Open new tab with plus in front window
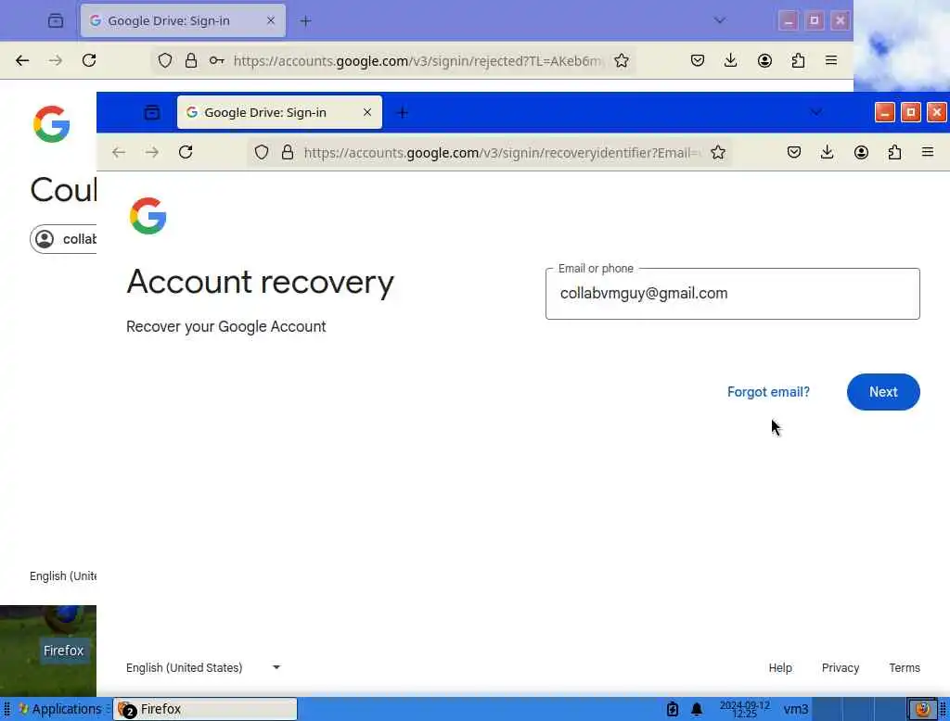This screenshot has height=721, width=950. point(403,112)
